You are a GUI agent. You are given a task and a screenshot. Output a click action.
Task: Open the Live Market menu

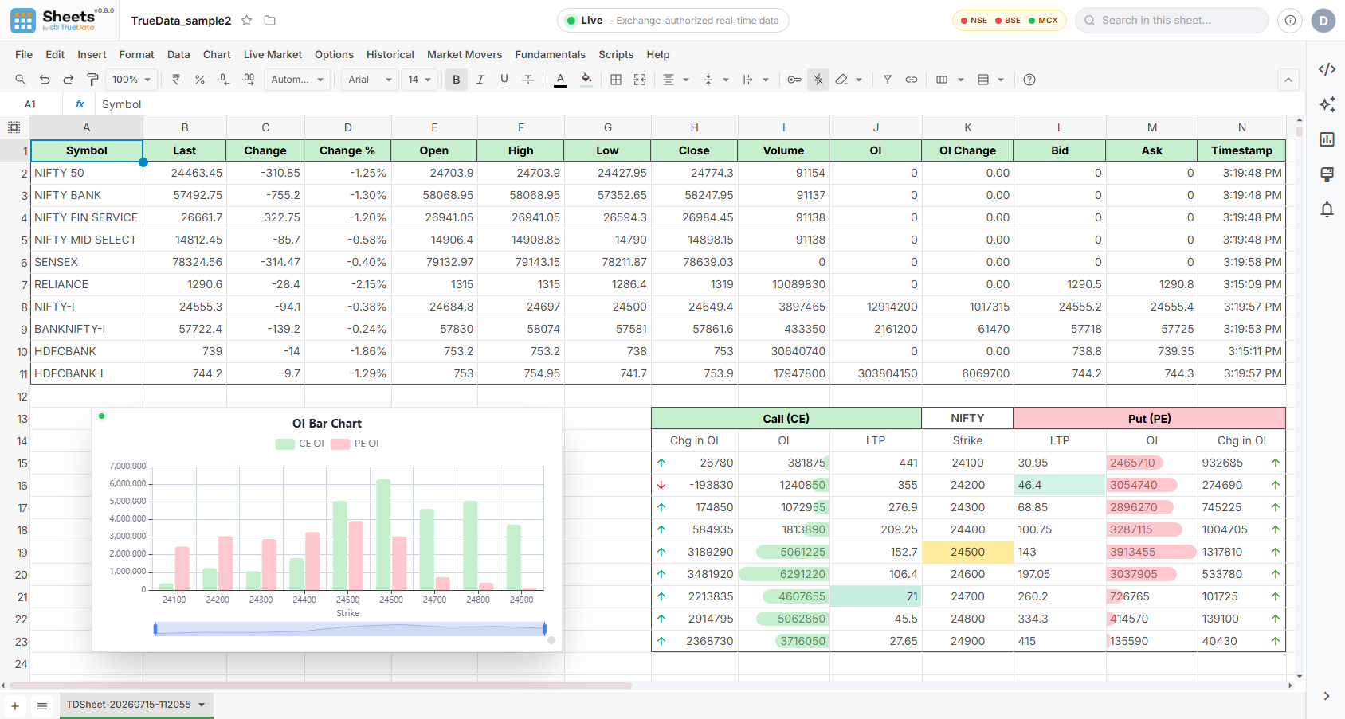tap(273, 55)
